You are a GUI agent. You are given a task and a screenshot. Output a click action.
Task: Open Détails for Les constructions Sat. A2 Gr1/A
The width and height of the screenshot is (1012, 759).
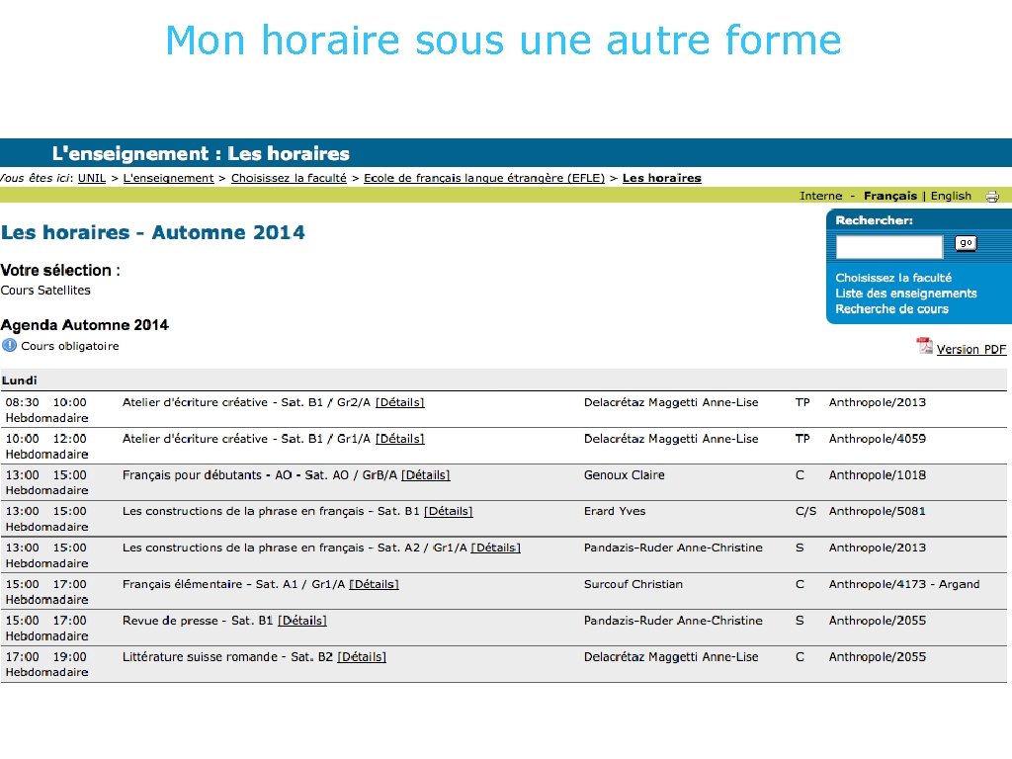pos(495,548)
